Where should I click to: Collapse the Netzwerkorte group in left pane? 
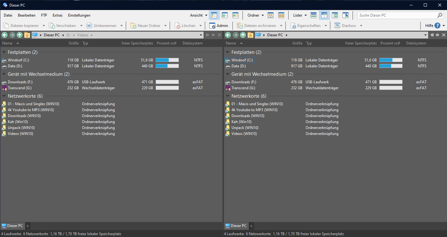tap(4, 96)
